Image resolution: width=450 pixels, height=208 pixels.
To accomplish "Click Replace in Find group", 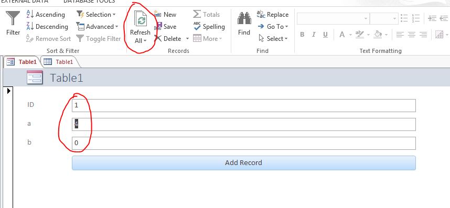I will 272,14.
